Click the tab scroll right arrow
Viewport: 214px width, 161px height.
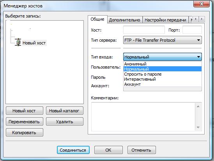pos(202,19)
